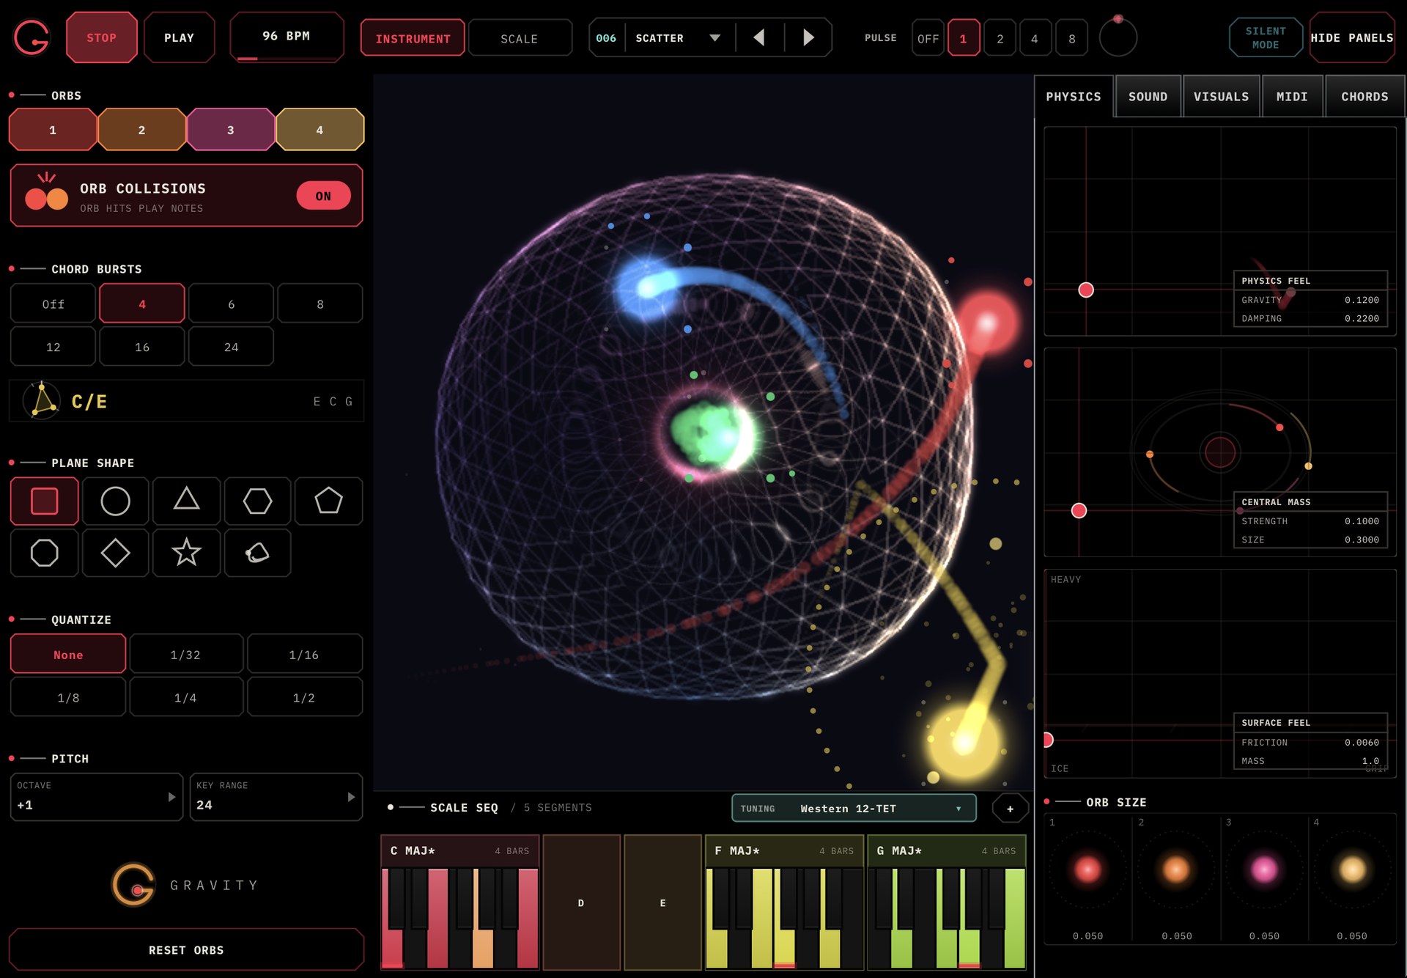Click the red orb size preview 1
Image resolution: width=1407 pixels, height=978 pixels.
point(1087,869)
